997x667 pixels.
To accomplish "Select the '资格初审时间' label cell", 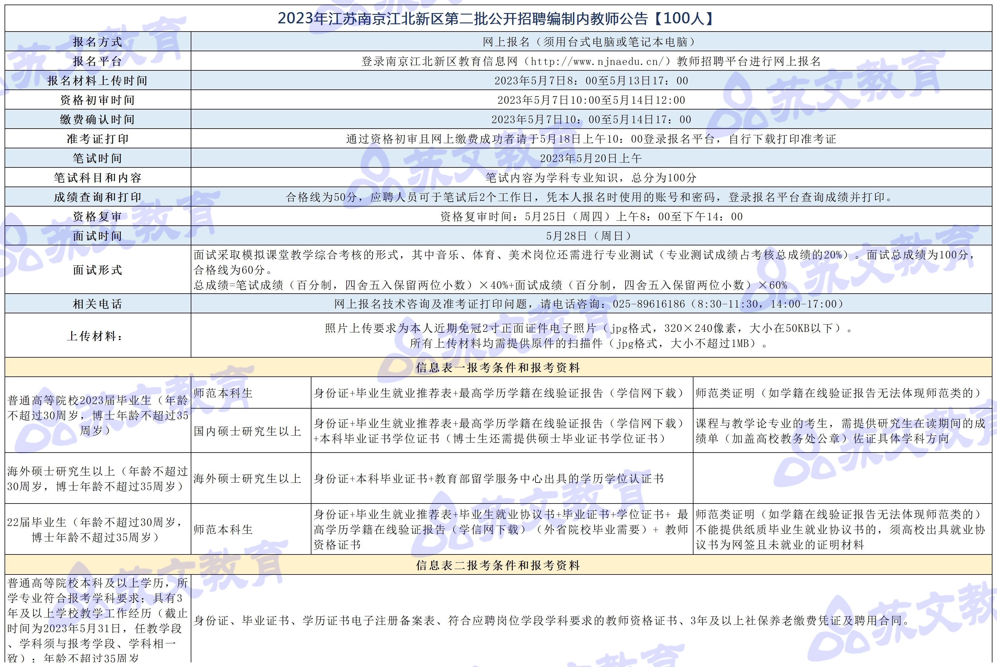I will pos(98,100).
